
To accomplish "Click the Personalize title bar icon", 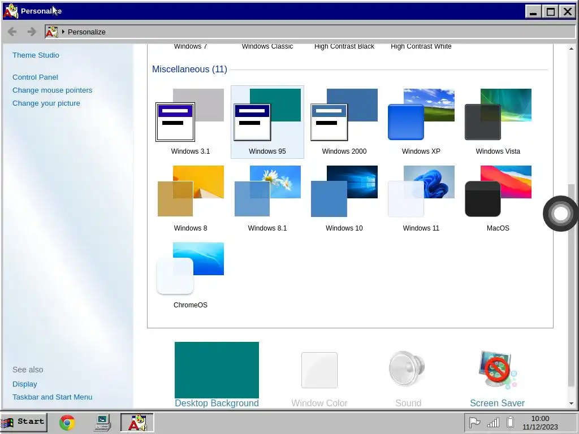I will pos(11,11).
